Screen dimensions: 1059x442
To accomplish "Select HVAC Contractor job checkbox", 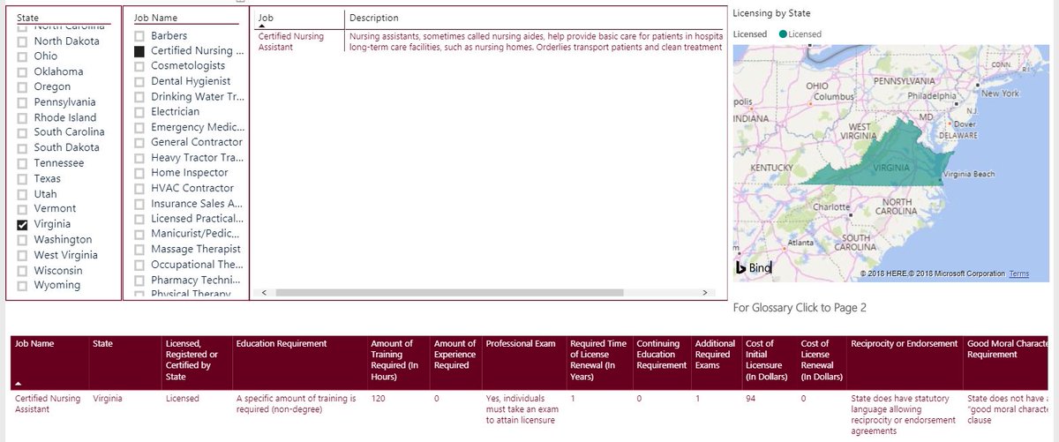I will [139, 189].
